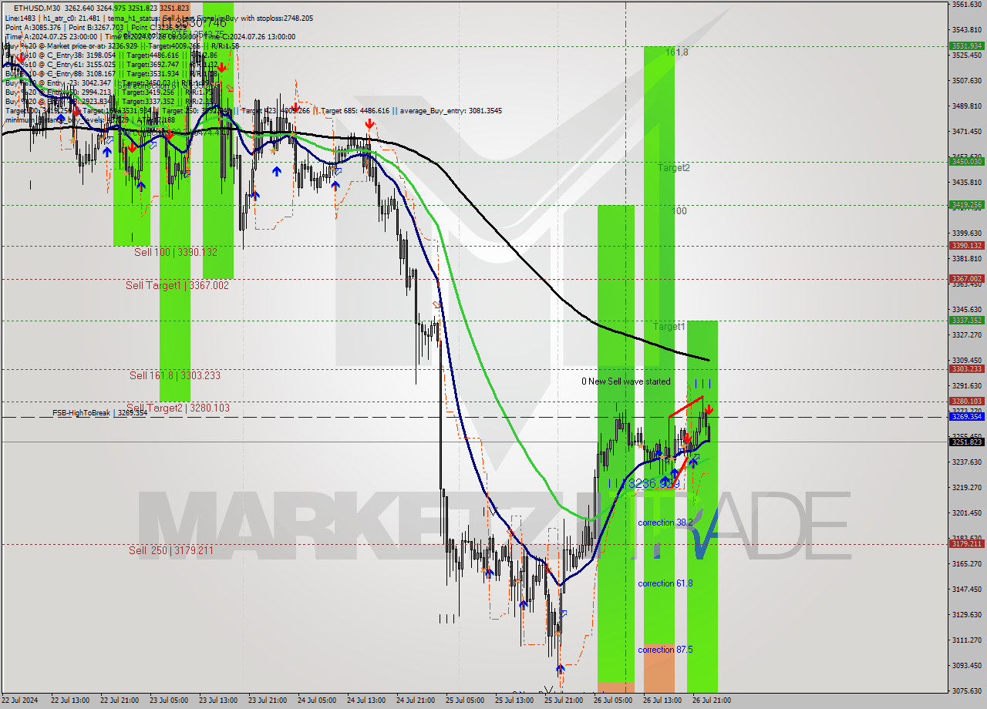Viewport: 987px width, 709px height.
Task: Click the 'correction 61.8' label
Action: 665,583
